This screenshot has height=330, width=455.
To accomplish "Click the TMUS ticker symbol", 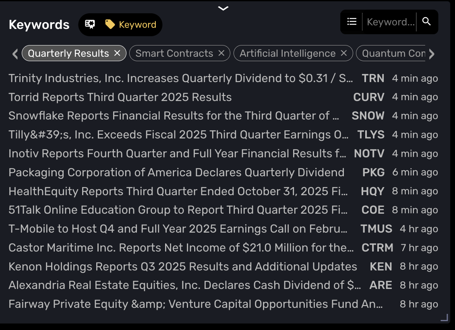I will click(x=376, y=229).
